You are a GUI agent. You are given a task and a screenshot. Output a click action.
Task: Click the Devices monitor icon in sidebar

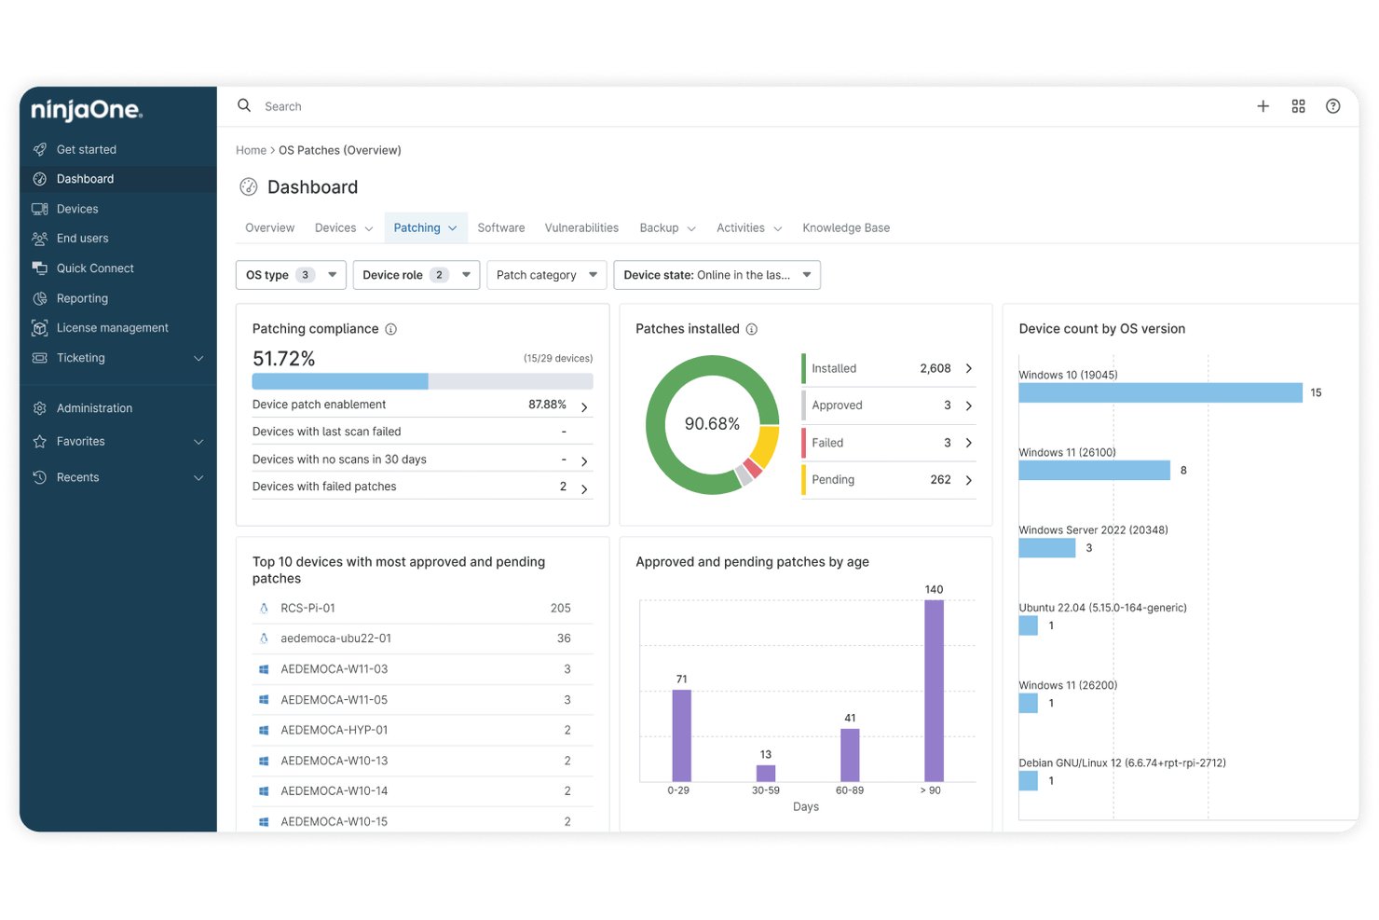(40, 209)
